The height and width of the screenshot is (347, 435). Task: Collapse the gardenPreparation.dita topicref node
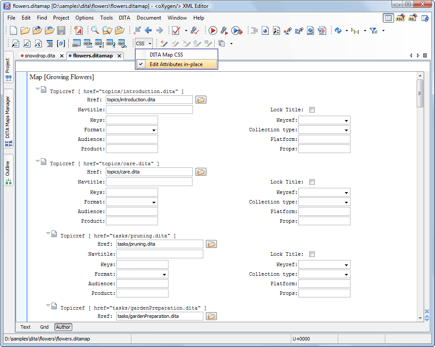pyautogui.click(x=48, y=305)
